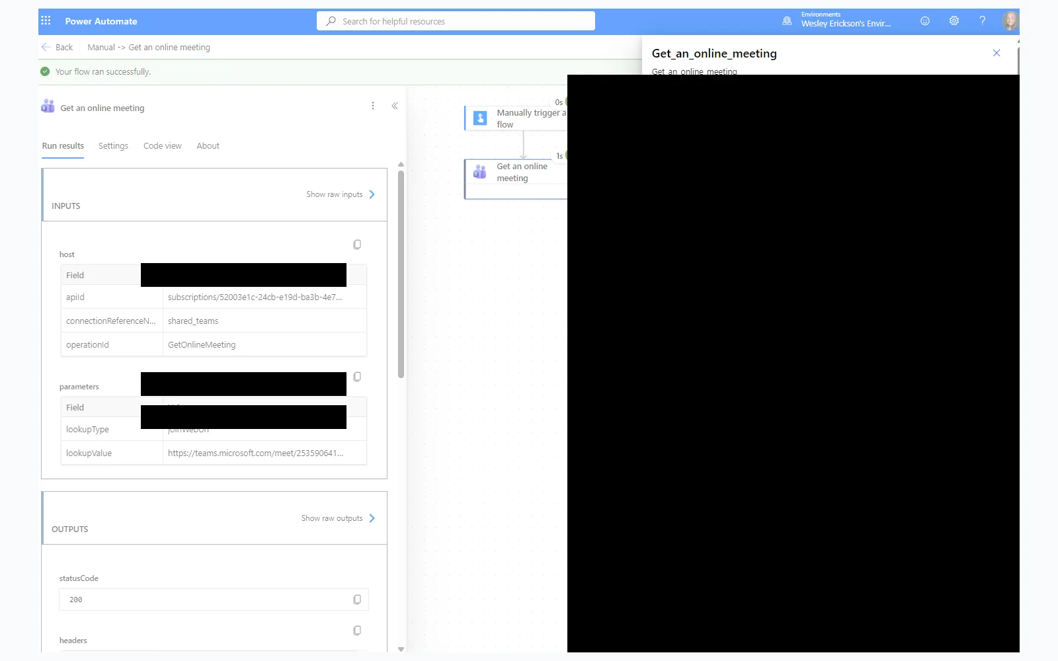This screenshot has width=1058, height=661.
Task: Select the shared_teams value cell
Action: coord(264,321)
